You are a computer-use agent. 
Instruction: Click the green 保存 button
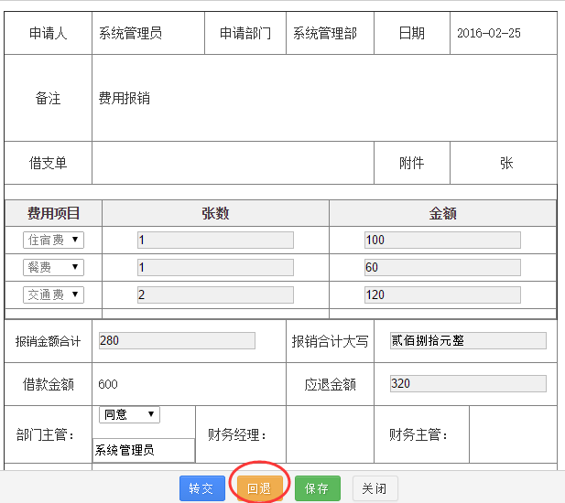pos(318,488)
